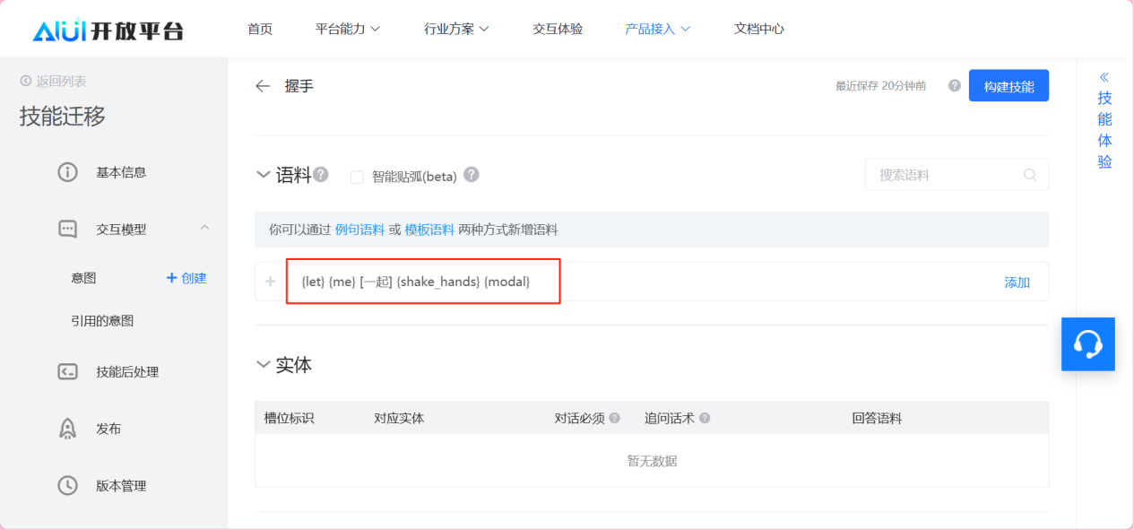
Task: Go to 基本信息 in the sidebar
Action: (x=121, y=172)
